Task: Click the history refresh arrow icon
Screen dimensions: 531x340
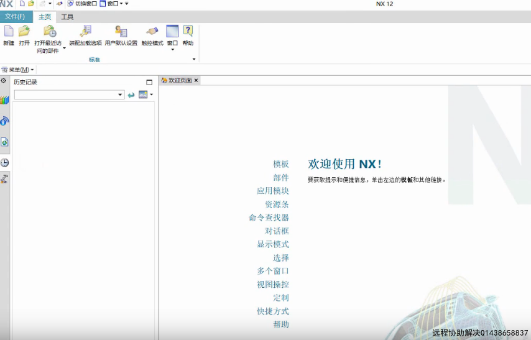Action: point(131,95)
